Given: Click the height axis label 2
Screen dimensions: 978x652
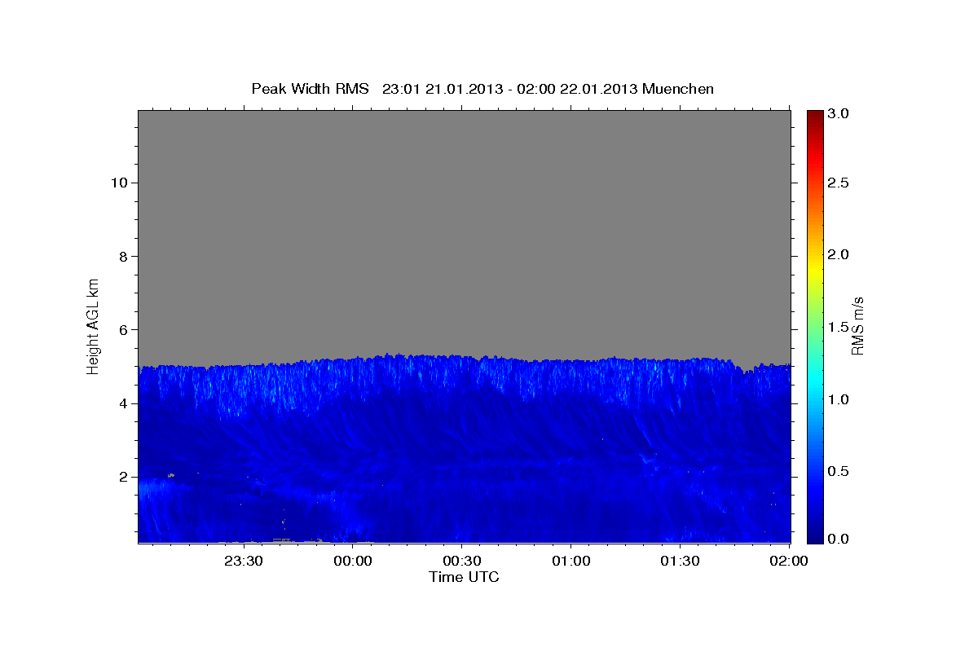Looking at the screenshot, I should click(123, 477).
